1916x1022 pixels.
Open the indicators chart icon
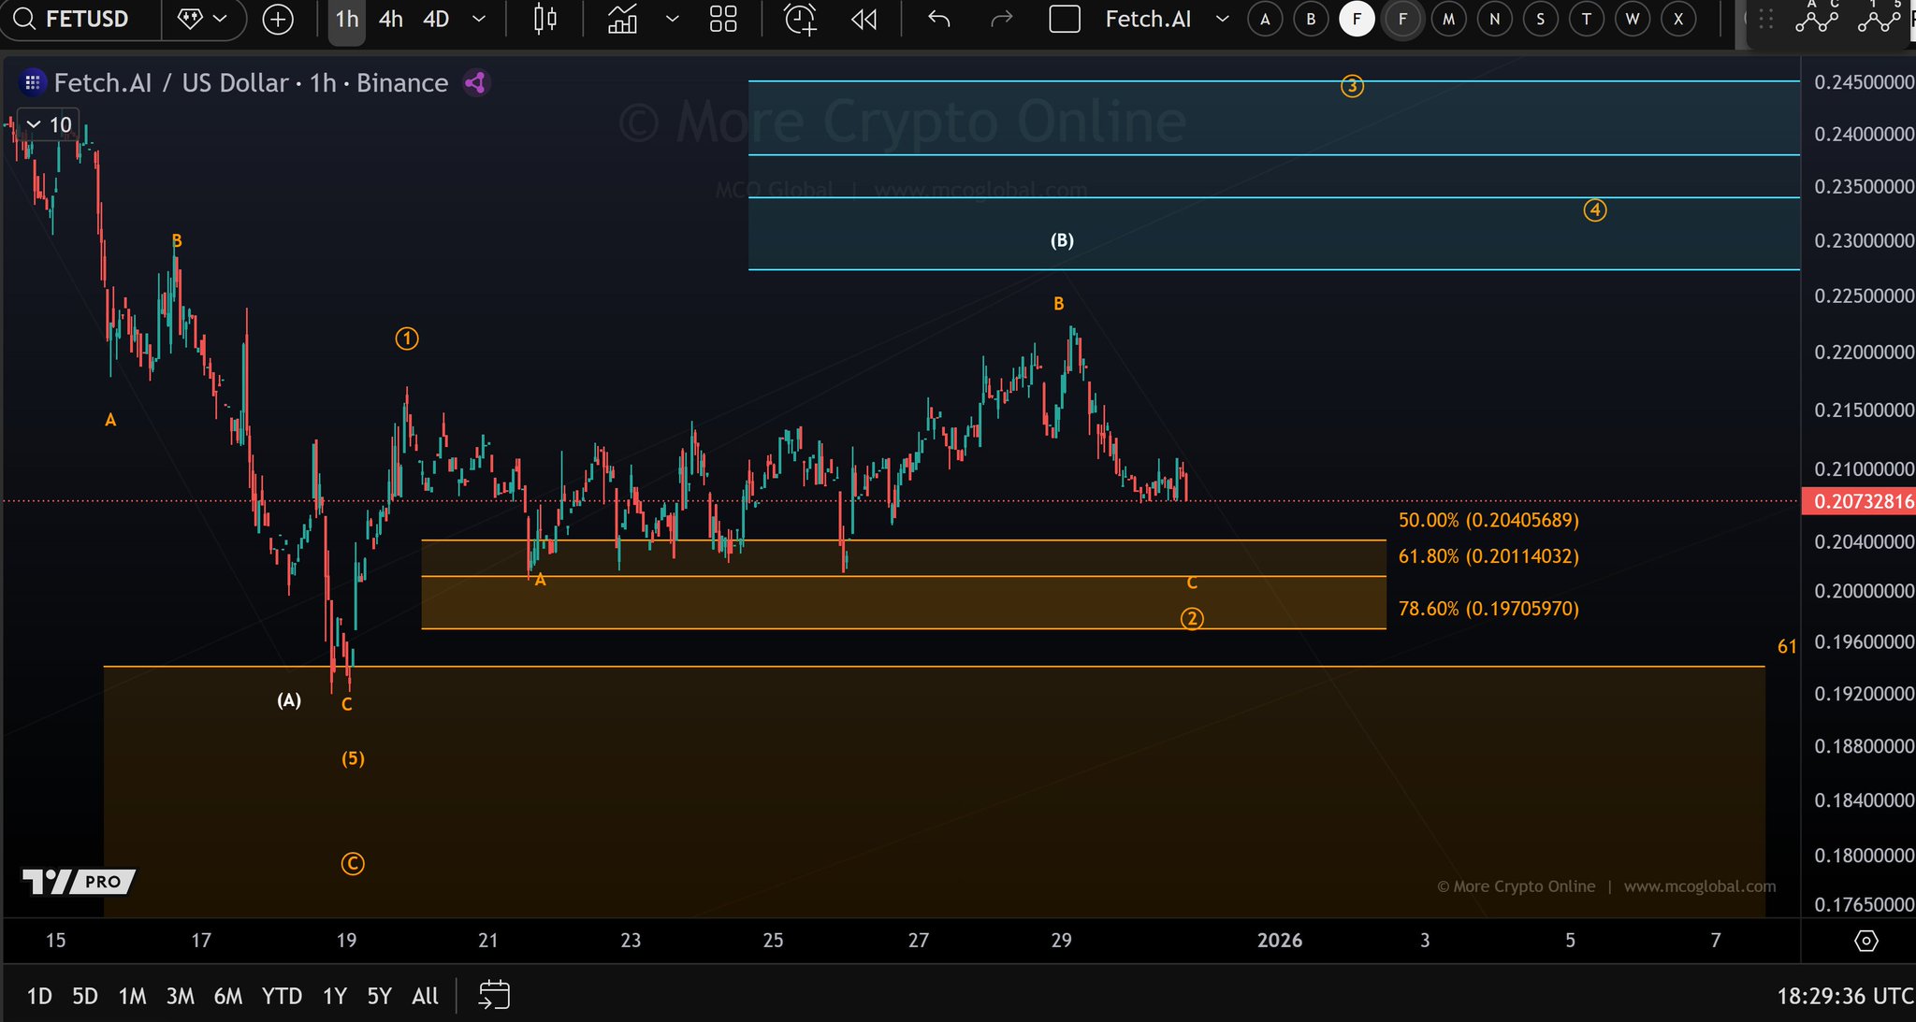[623, 19]
